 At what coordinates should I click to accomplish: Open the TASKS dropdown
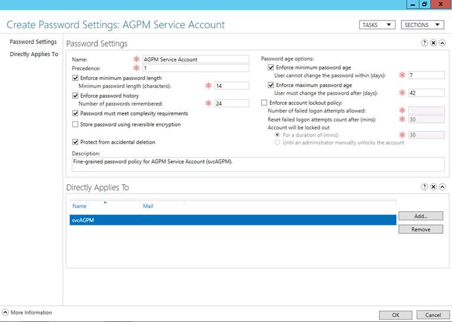(x=377, y=25)
